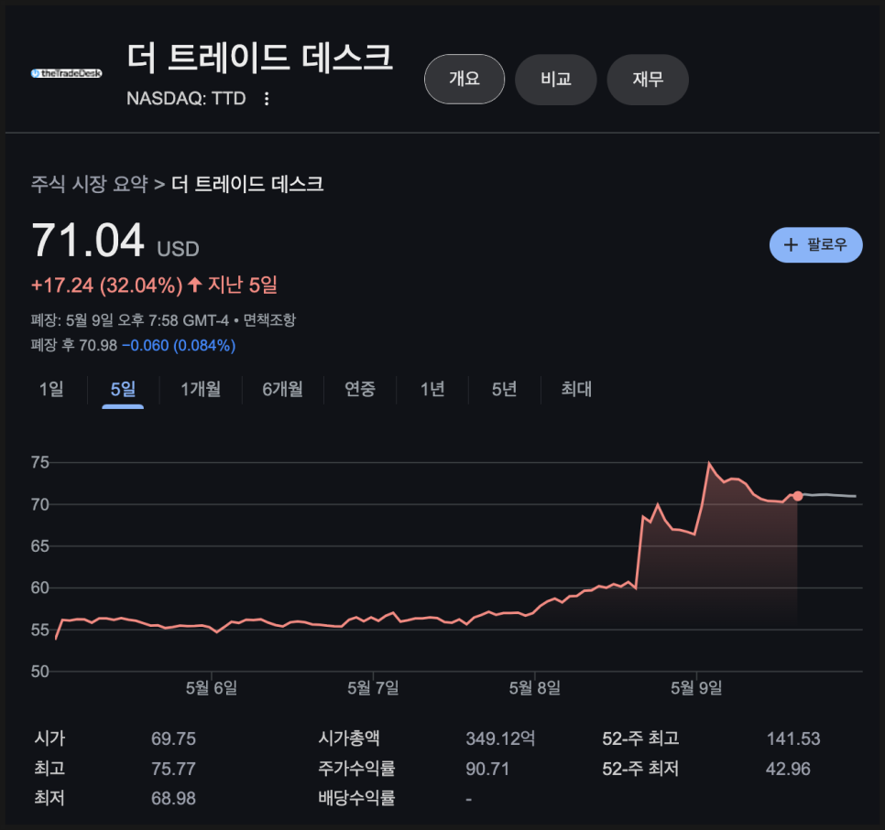Image resolution: width=885 pixels, height=830 pixels.
Task: Open the 면책조항 disclaimer link
Action: [x=269, y=320]
